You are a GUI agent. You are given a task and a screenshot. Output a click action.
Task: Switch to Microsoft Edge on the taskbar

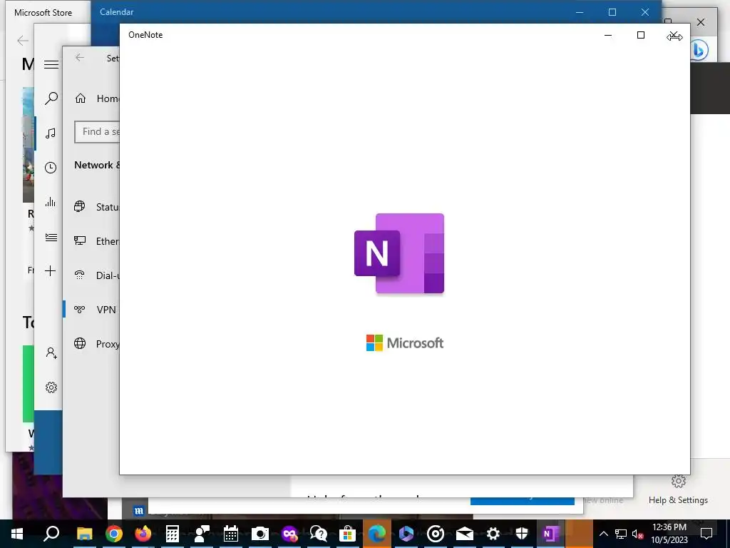coord(377,534)
